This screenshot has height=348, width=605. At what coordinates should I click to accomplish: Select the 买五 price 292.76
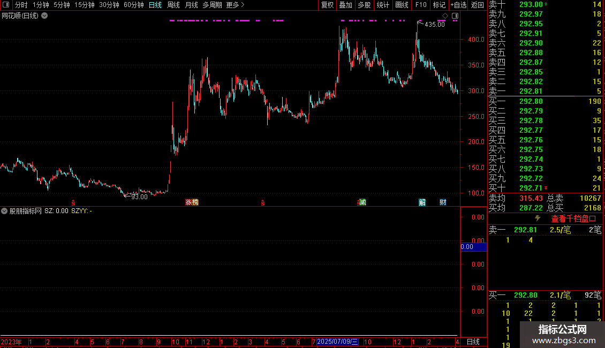point(531,140)
